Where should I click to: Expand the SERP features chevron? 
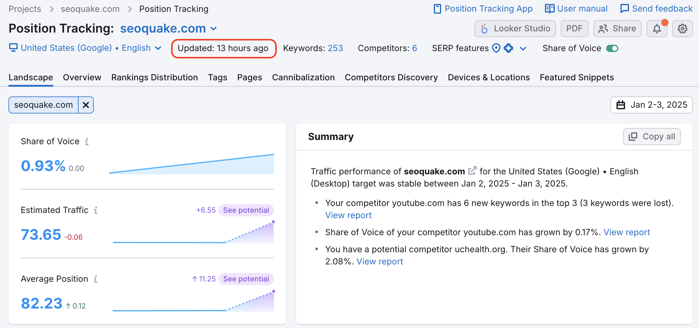pos(523,48)
